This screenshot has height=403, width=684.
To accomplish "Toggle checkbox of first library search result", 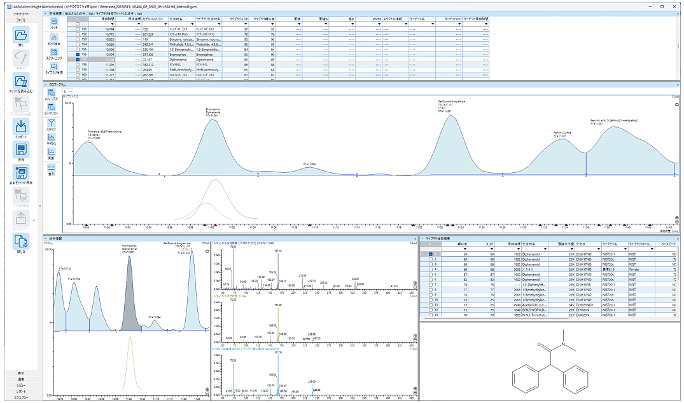I will (432, 254).
